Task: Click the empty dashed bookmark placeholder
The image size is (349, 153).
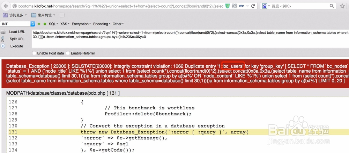Action: point(62,15)
